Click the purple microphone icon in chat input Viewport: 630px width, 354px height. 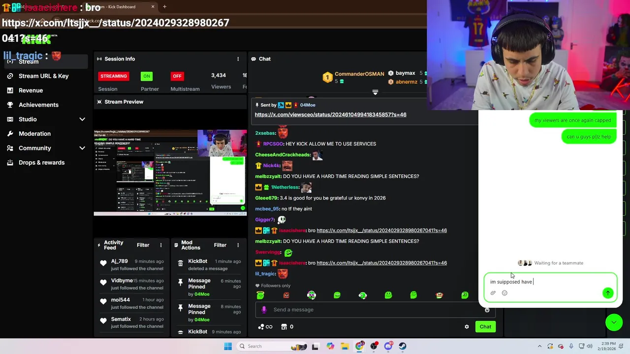[x=264, y=310]
